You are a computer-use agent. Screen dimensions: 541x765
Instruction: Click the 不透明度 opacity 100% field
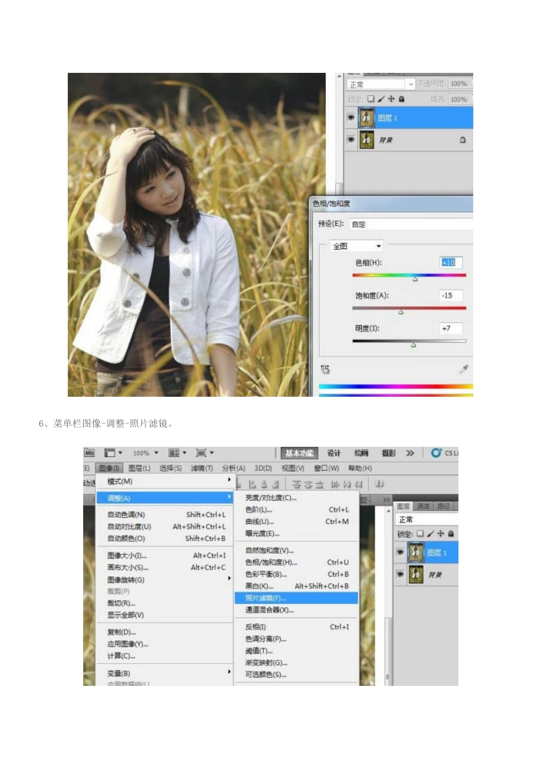click(x=459, y=84)
